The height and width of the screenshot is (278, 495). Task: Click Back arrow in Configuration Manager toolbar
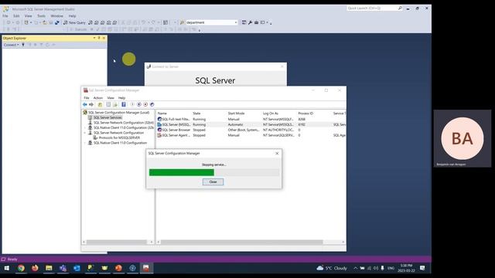click(x=85, y=104)
